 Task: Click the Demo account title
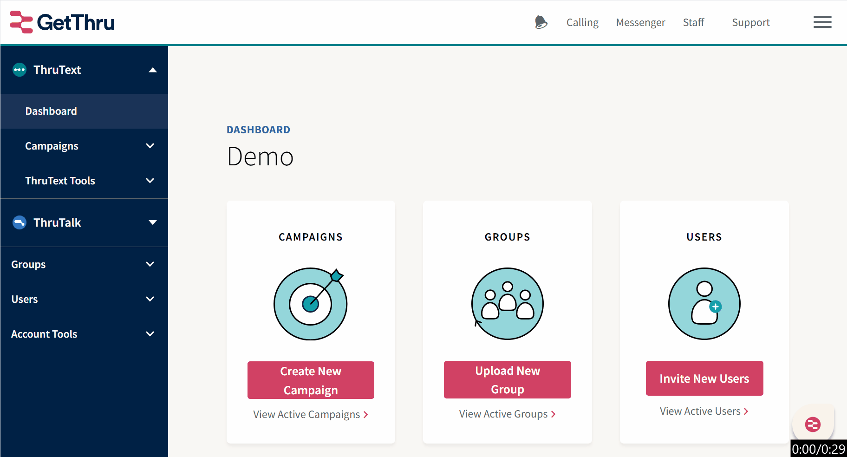[261, 157]
